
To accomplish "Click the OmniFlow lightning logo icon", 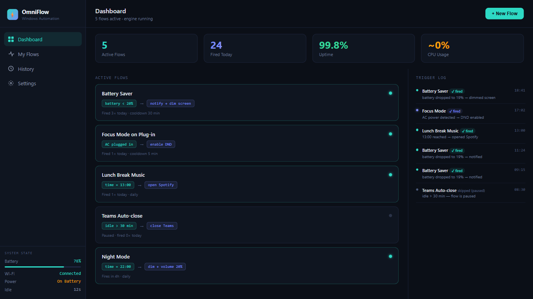I will click(x=12, y=14).
